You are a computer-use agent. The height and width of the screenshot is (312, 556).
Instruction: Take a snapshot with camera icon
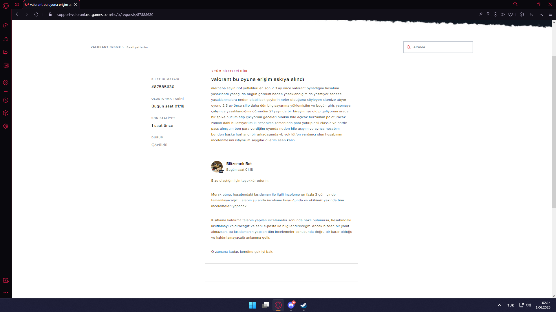coord(488,14)
